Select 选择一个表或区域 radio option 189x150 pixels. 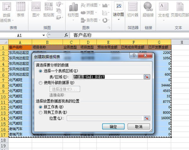[x=41, y=71]
